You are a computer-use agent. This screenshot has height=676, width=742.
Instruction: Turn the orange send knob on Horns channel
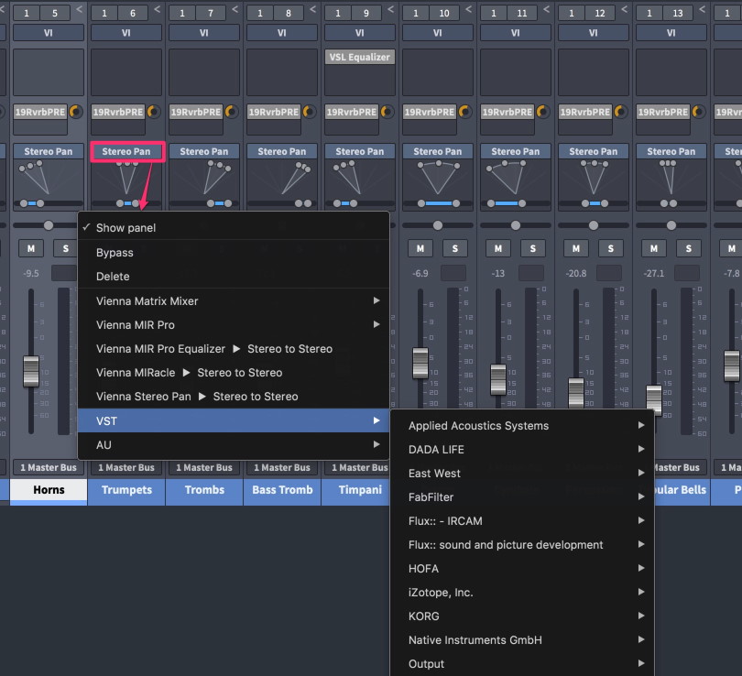coord(76,112)
